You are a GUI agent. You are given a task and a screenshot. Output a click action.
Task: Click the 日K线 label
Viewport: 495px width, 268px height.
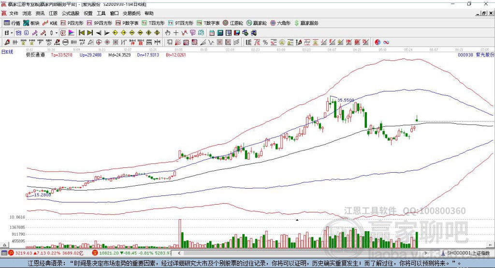coord(7,52)
